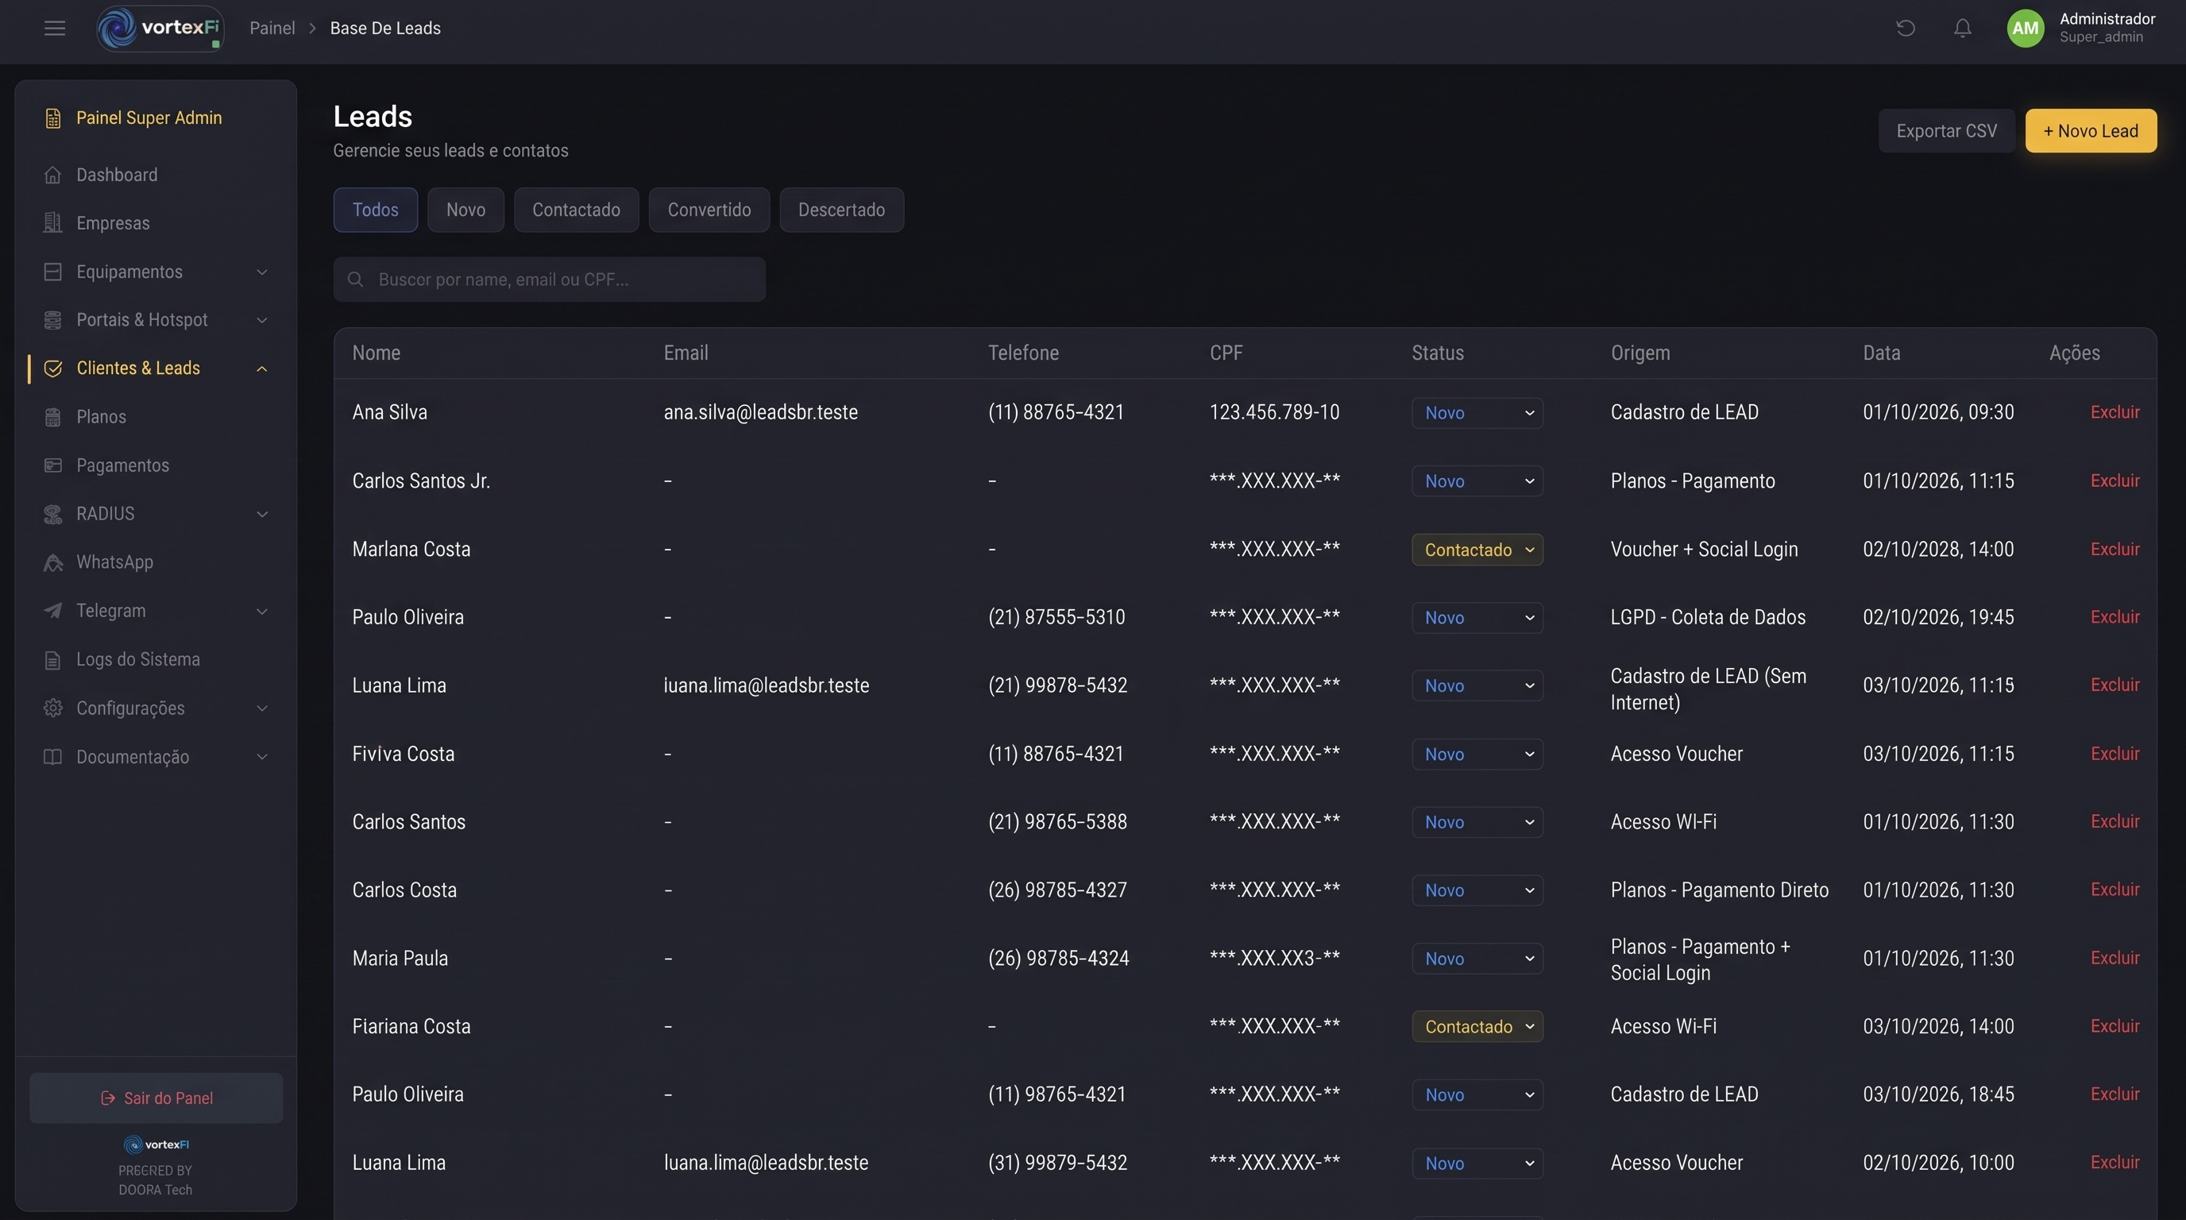Click the Pagamentos card icon
The image size is (2186, 1220).
52,465
